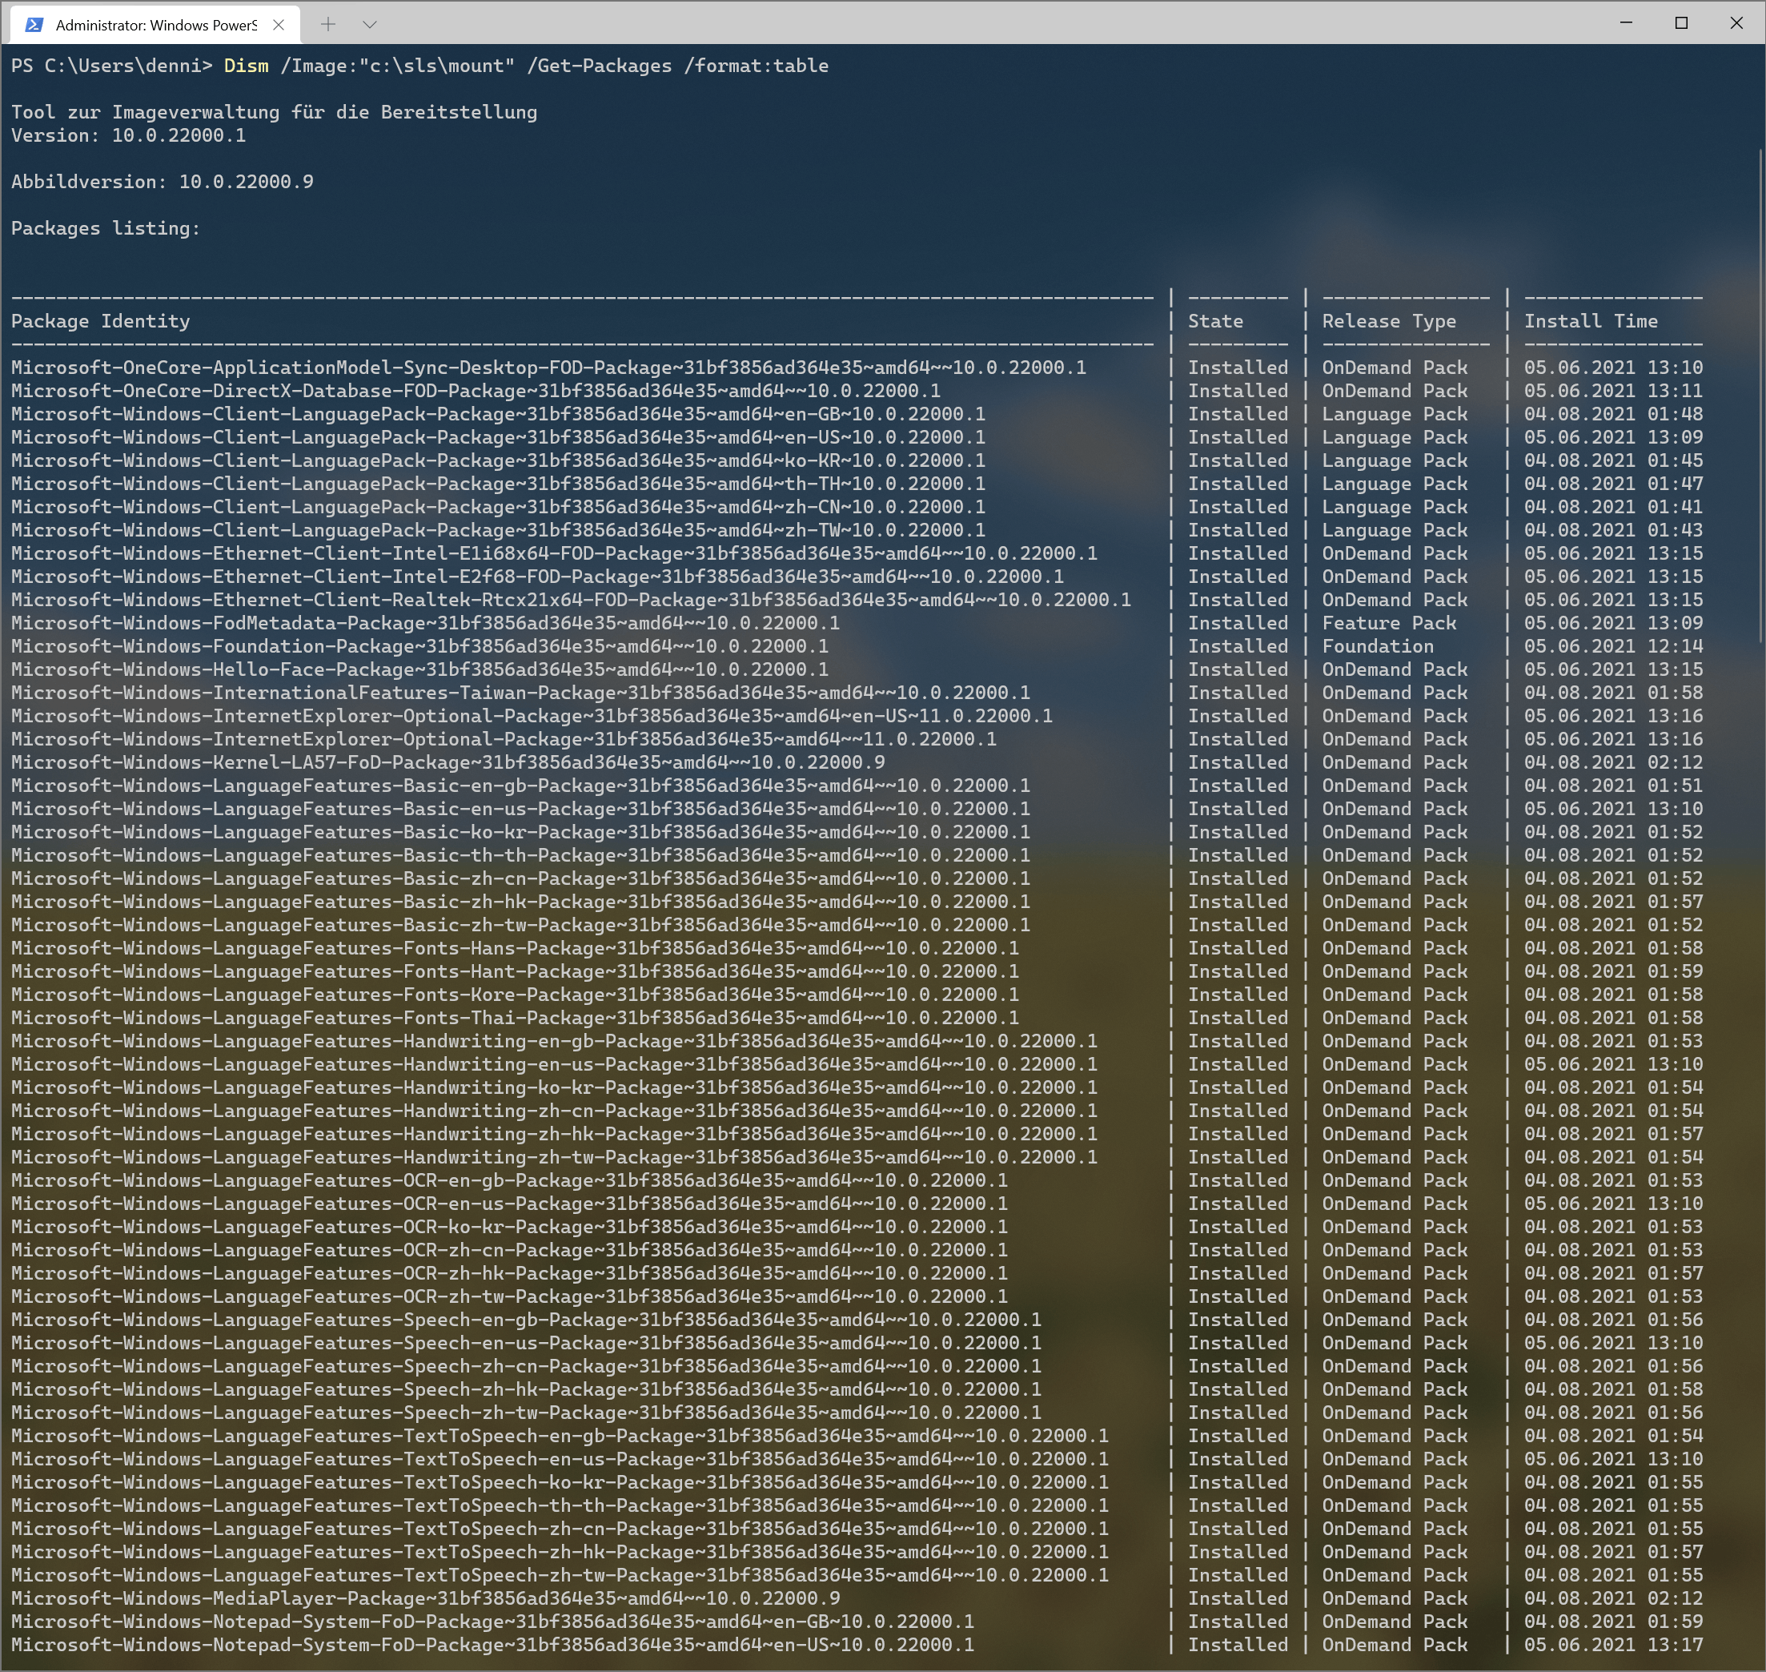Select the Administrator: Windows PowerShell tab
The image size is (1766, 1672).
tap(156, 25)
